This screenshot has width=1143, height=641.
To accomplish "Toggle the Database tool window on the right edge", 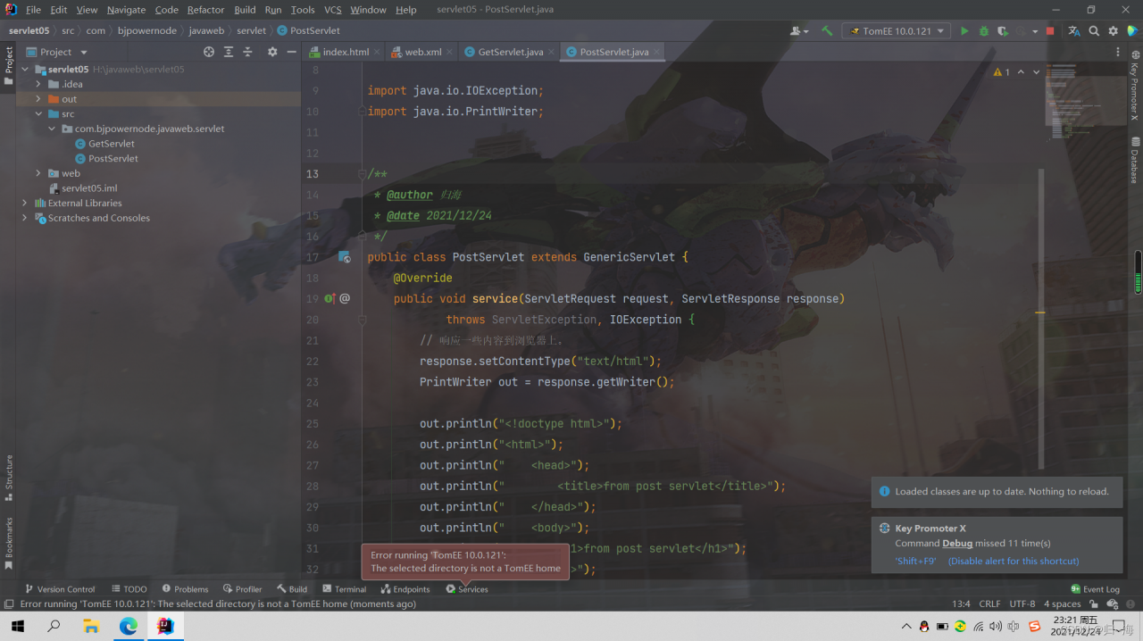I will [1134, 161].
